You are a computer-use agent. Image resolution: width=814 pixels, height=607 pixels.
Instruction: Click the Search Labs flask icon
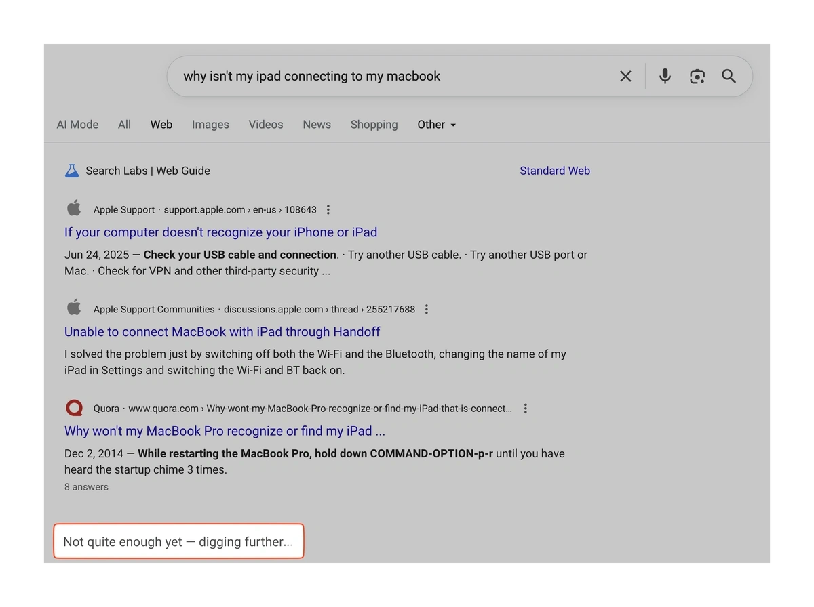pyautogui.click(x=72, y=171)
